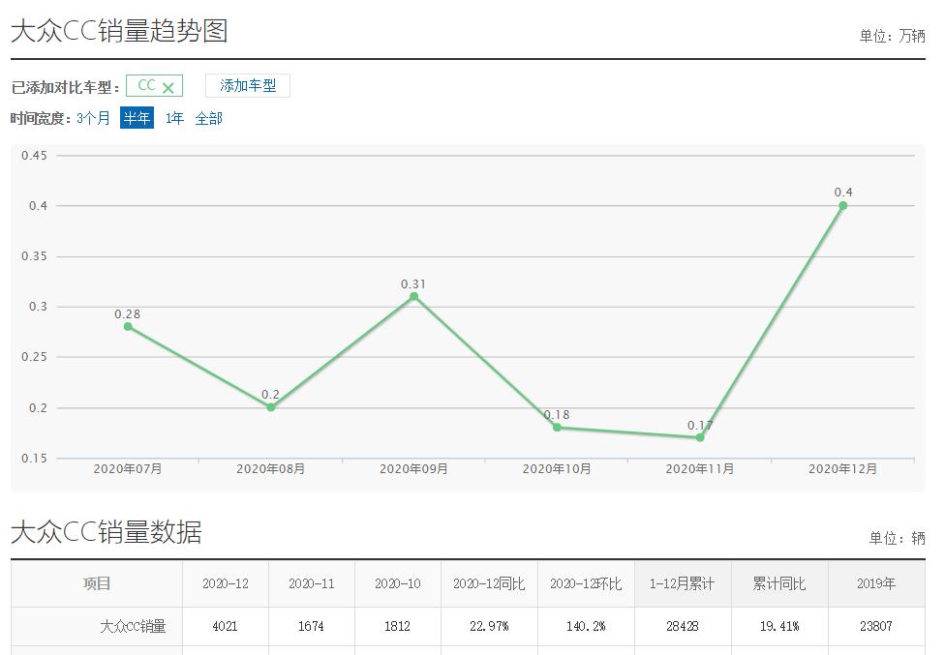Viewport: 945px width, 655px height.
Task: Click the 单位：辆 unit label
Action: pos(897,538)
